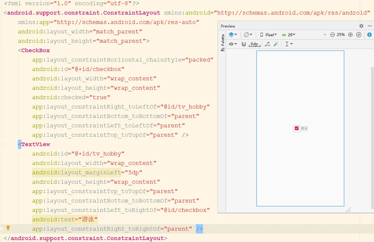Set the default margins 0dp field
This screenshot has width=374, height=242.
tap(255, 44)
